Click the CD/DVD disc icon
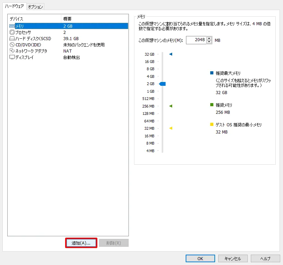Viewport: 283px width, 265px height. 12,45
